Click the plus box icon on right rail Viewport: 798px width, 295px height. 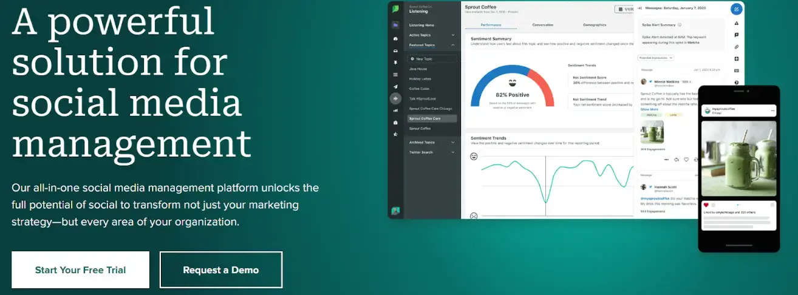pos(737,59)
